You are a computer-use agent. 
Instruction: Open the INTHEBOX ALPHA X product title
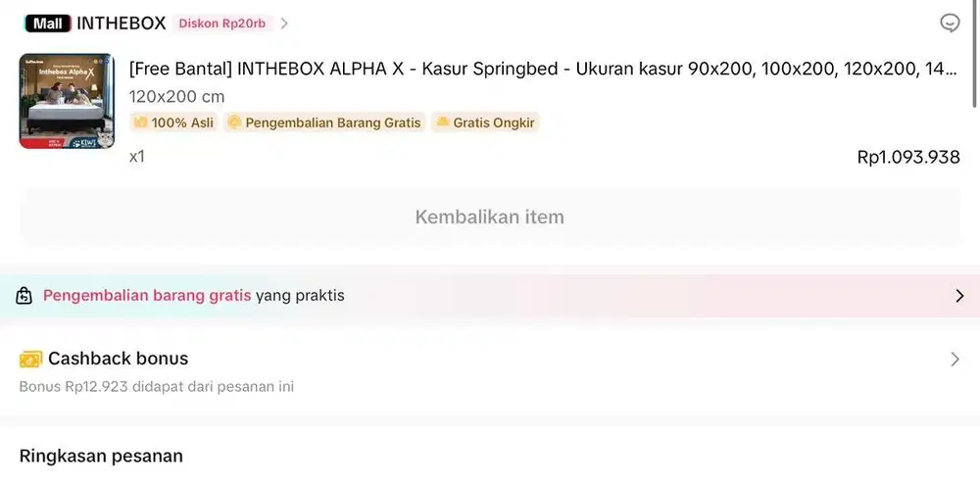[544, 70]
